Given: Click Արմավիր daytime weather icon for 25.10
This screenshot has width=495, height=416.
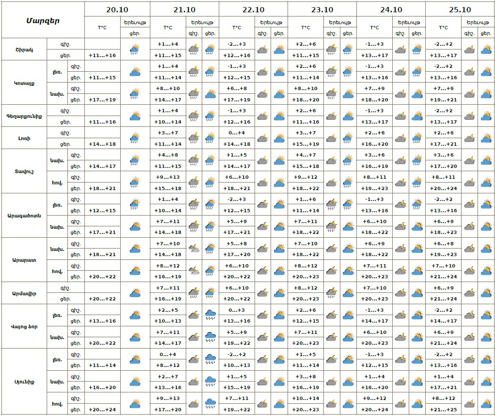Looking at the screenshot, I should point(486,293).
